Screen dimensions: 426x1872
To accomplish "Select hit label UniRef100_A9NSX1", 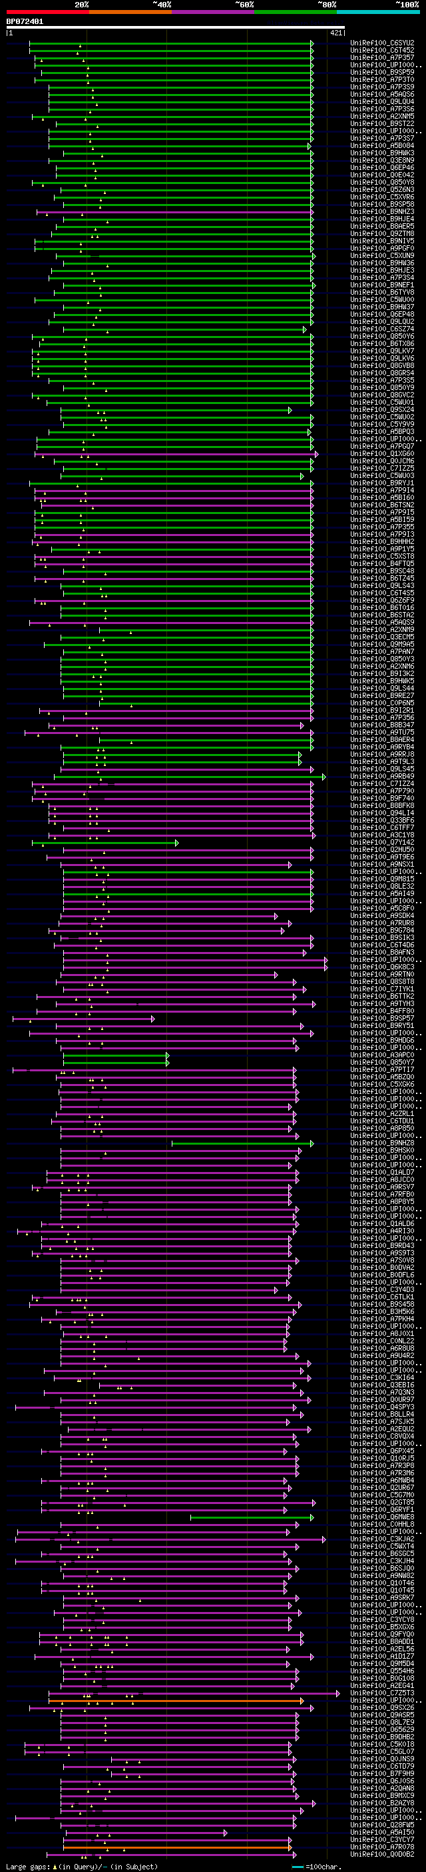I will [x=383, y=865].
